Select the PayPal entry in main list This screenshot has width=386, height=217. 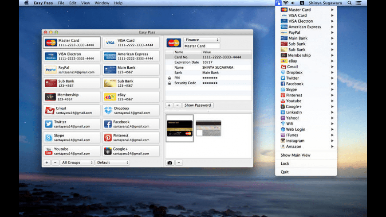[71, 70]
